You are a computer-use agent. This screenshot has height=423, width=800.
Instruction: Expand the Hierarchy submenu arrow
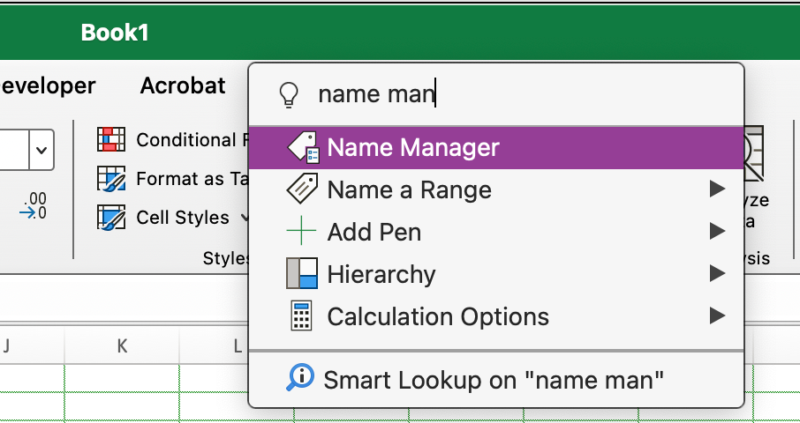tap(717, 274)
